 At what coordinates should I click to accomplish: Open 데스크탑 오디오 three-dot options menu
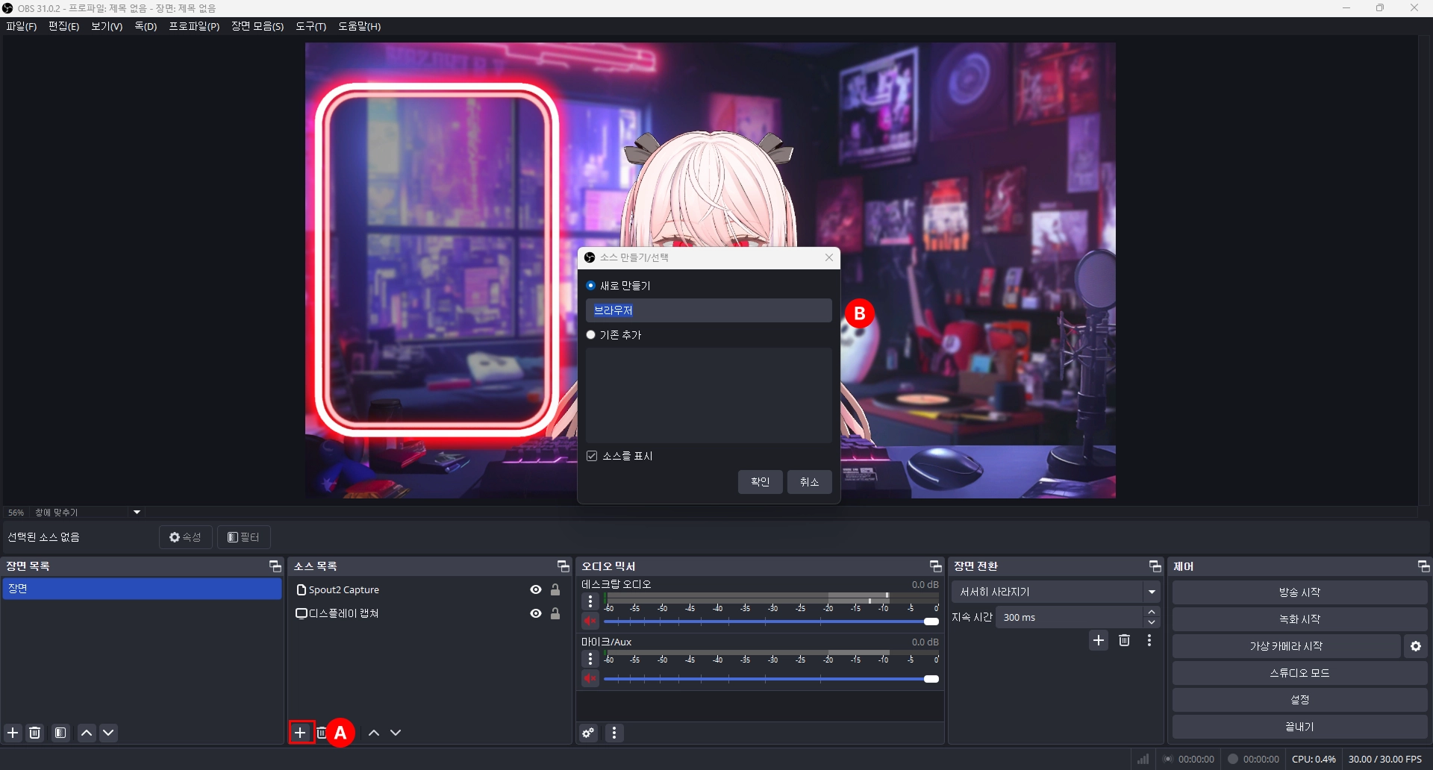[590, 601]
